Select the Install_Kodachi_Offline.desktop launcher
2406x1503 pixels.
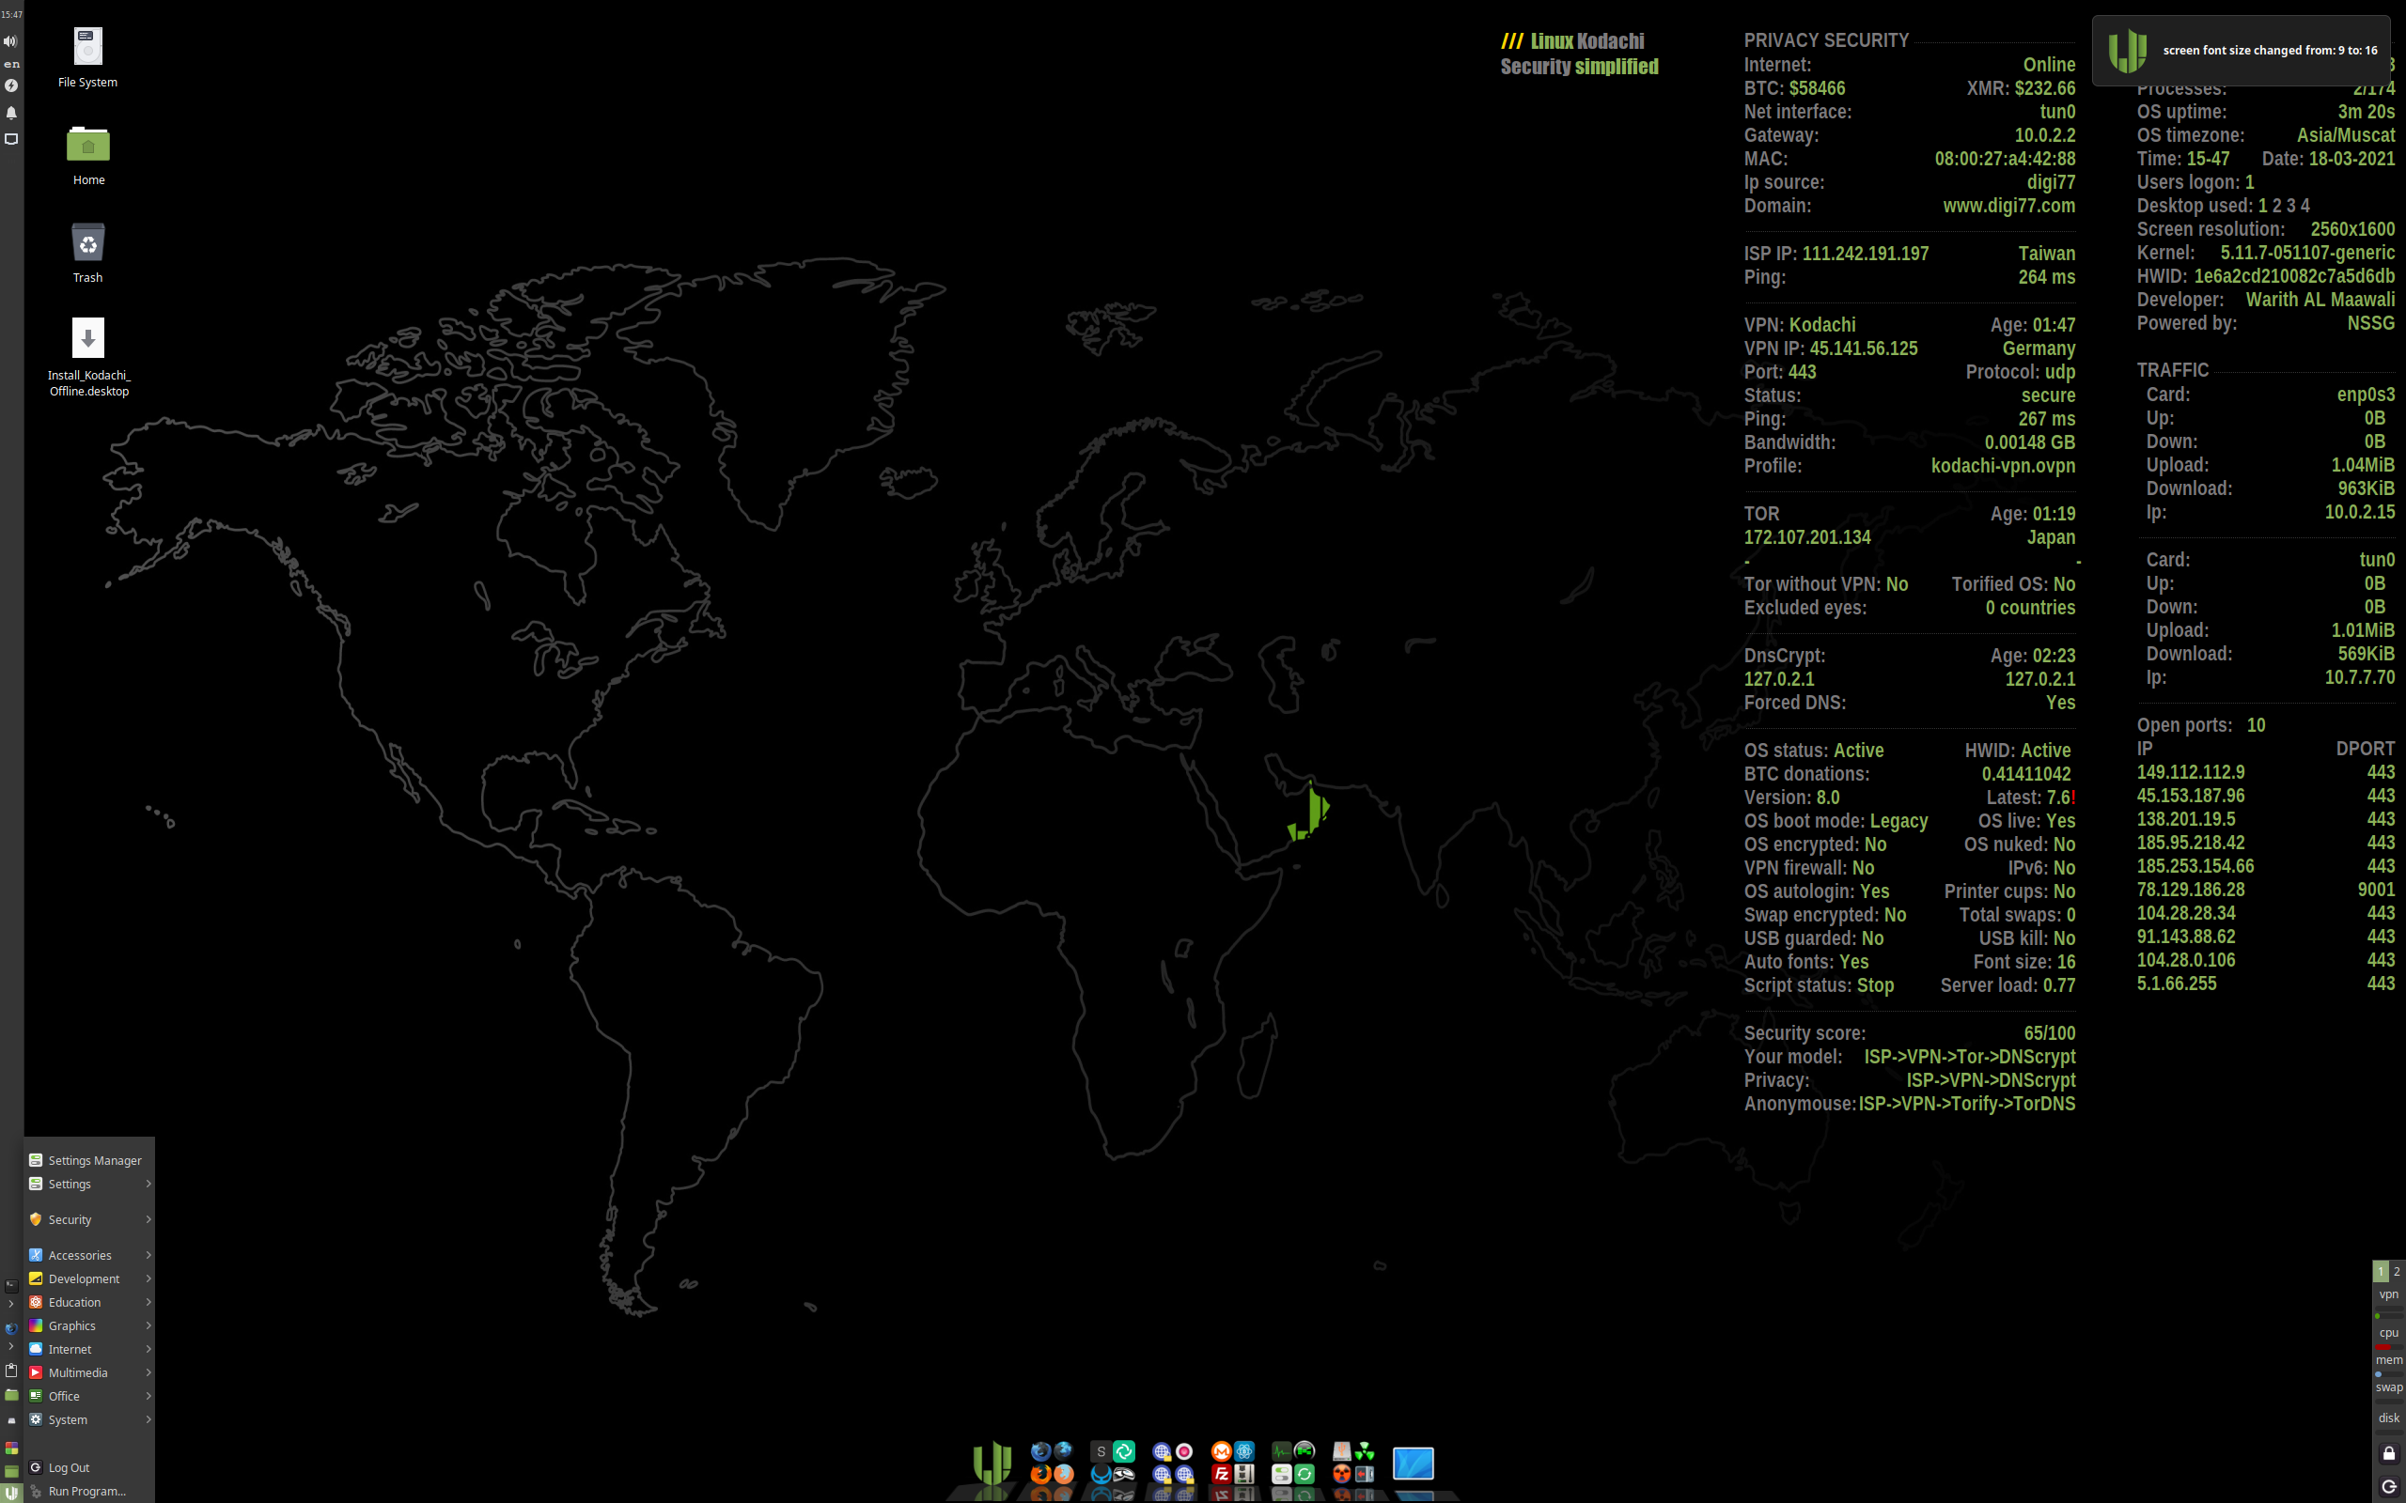88,358
